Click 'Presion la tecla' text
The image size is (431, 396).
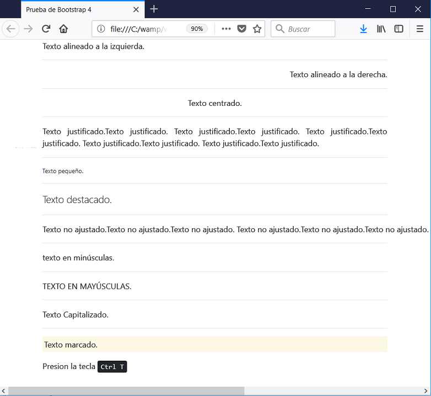tap(69, 366)
